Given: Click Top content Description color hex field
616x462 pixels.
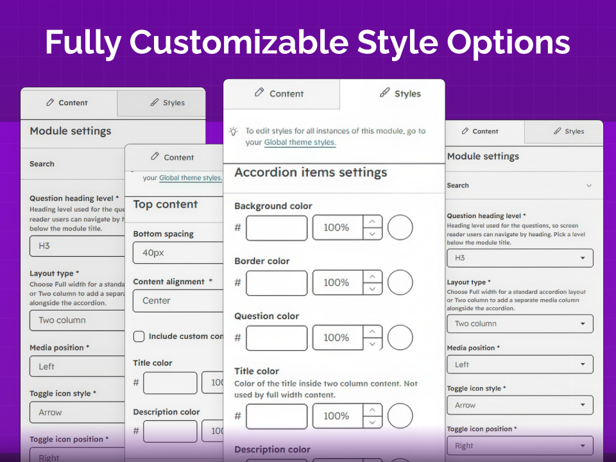Looking at the screenshot, I should [x=170, y=431].
